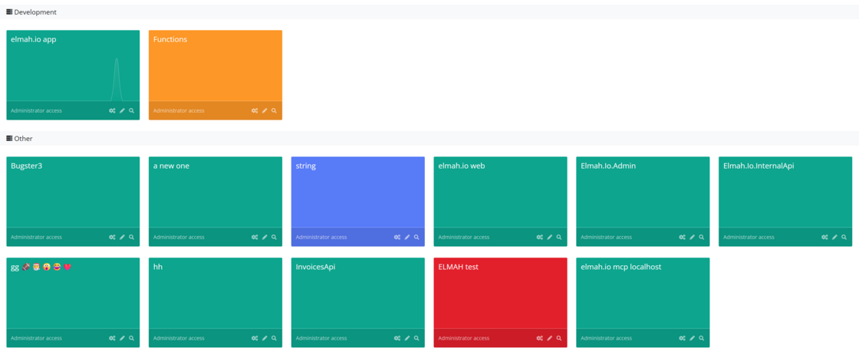Image resolution: width=859 pixels, height=358 pixels.
Task: Click search magnifier on elmah.io web card
Action: (x=559, y=237)
